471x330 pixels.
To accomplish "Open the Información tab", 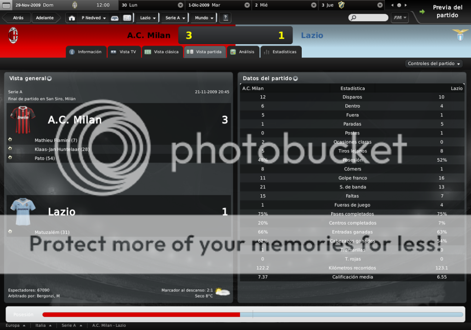I will [x=86, y=52].
